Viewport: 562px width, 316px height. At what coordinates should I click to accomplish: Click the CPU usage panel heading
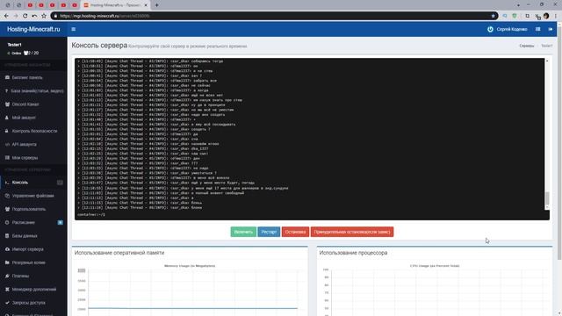coord(353,253)
